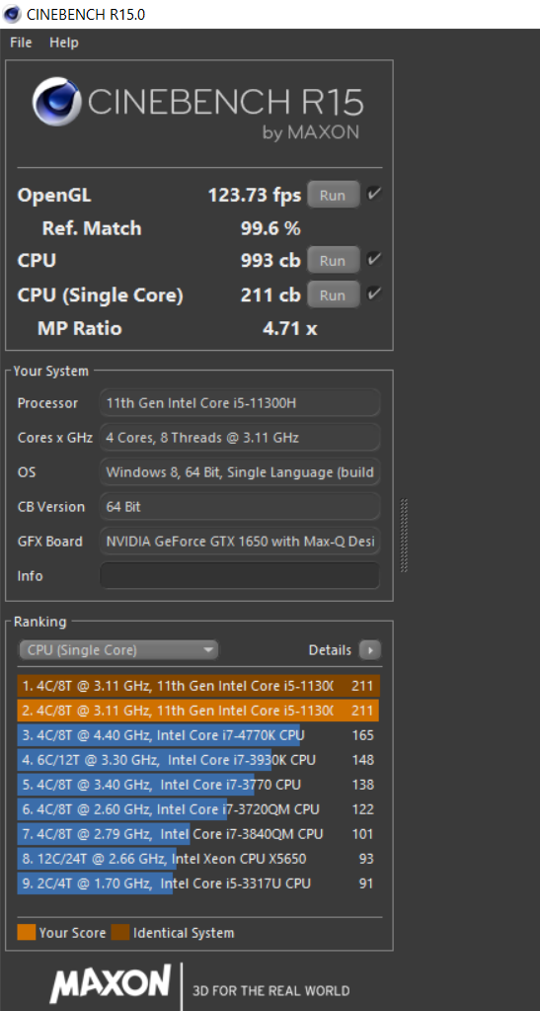The image size is (540, 1011).
Task: Click the CPU score 993 cb
Action: click(x=270, y=261)
